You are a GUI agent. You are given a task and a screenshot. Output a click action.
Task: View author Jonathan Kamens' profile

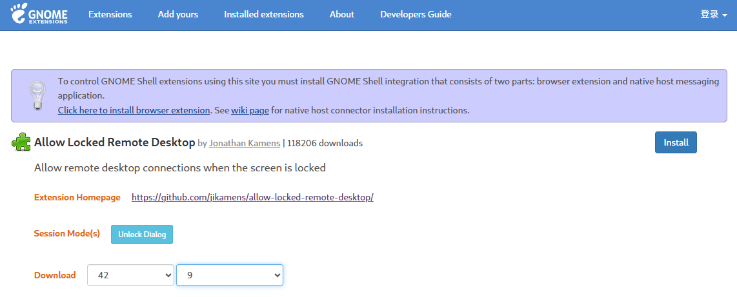click(245, 143)
